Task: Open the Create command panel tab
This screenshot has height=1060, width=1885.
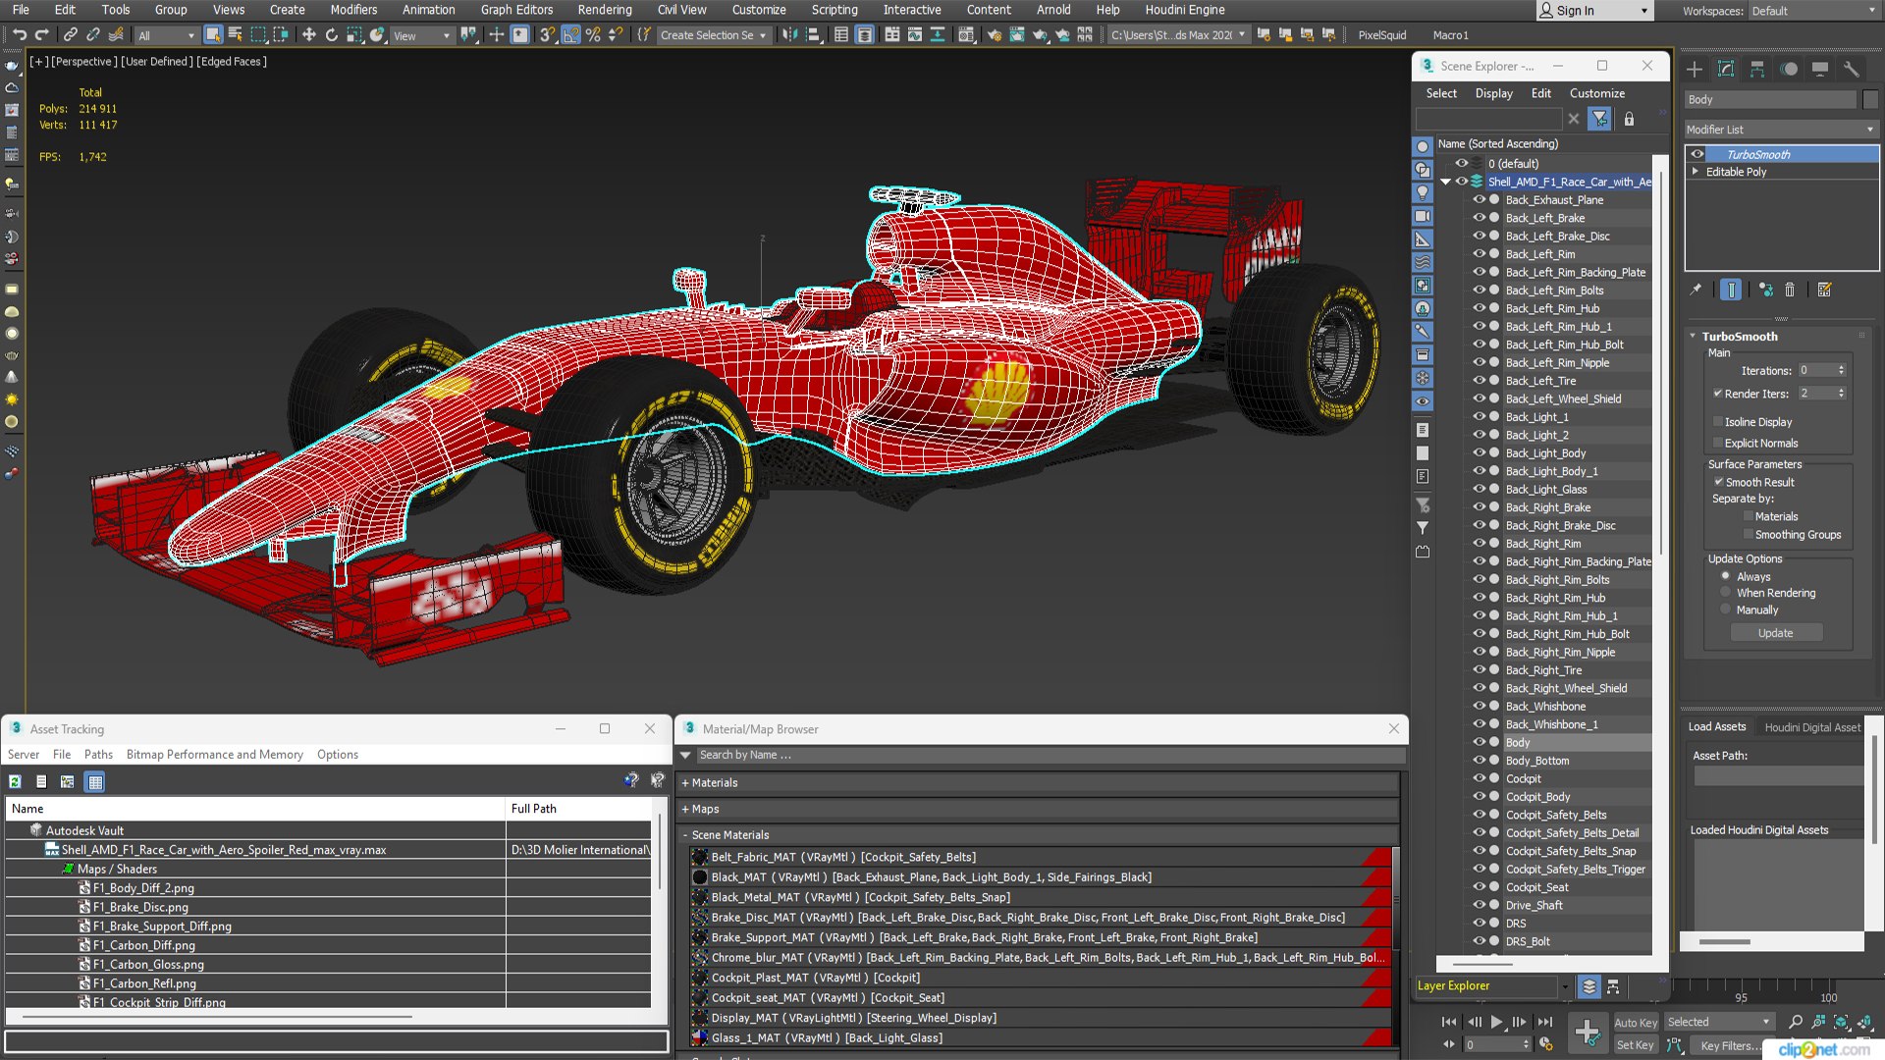Action: [1695, 69]
